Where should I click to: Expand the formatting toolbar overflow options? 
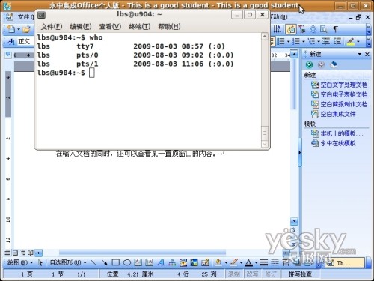[369, 41]
